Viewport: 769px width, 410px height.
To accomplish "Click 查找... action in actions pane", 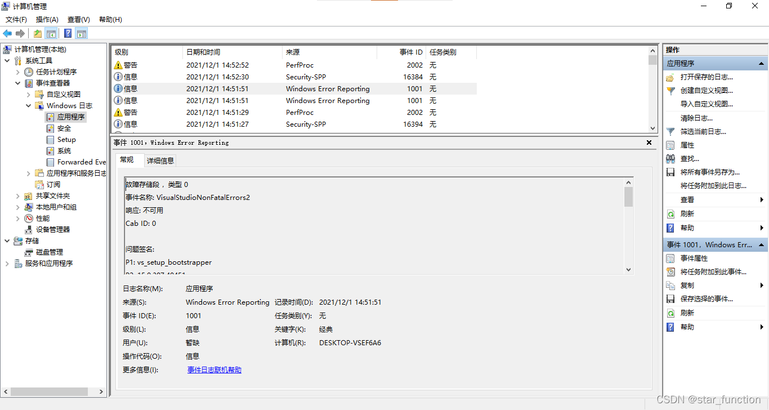I will click(x=690, y=159).
